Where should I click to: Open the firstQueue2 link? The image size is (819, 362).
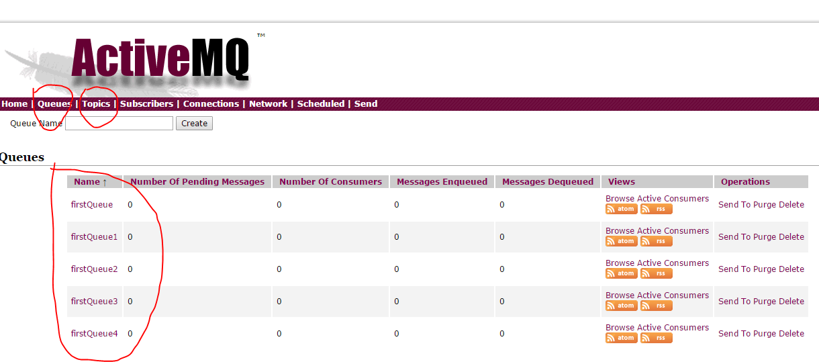pyautogui.click(x=94, y=269)
